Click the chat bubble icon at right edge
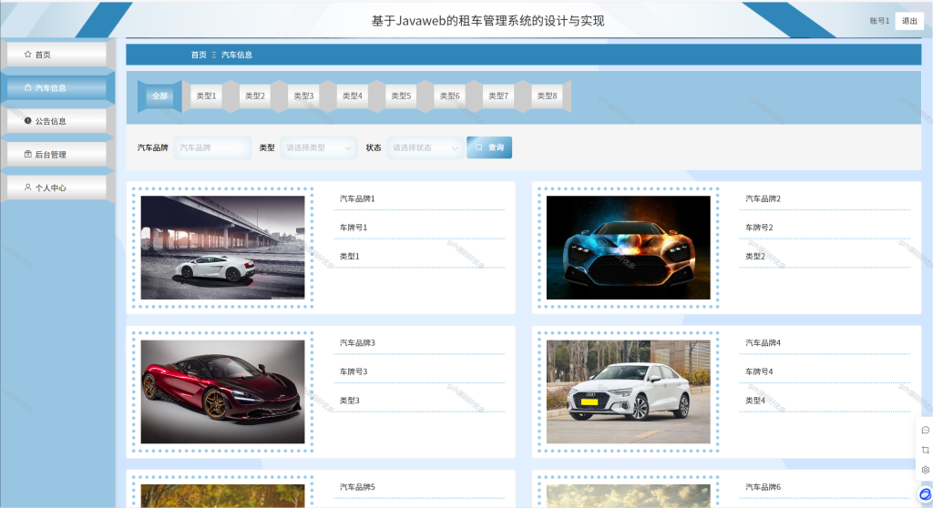This screenshot has height=508, width=933. pos(926,430)
